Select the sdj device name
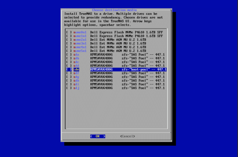This screenshot has height=157, width=238. point(76,88)
